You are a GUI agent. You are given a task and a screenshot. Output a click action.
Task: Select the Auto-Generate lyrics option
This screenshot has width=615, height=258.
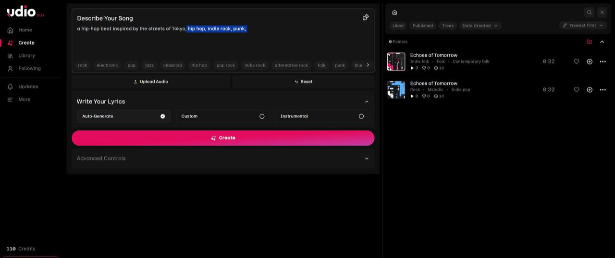(x=124, y=116)
